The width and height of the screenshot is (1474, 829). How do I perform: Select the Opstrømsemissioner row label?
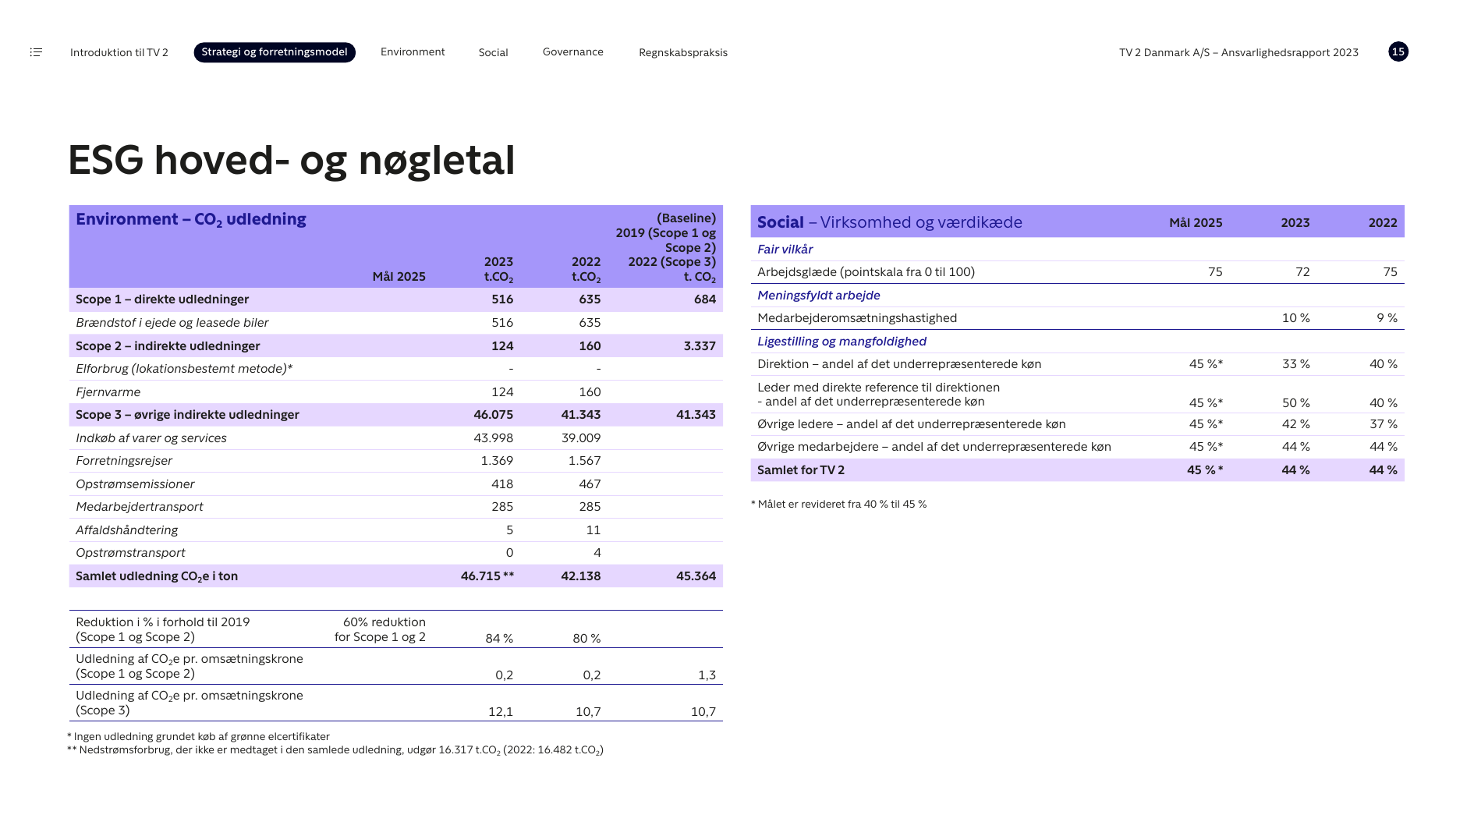pyautogui.click(x=135, y=484)
